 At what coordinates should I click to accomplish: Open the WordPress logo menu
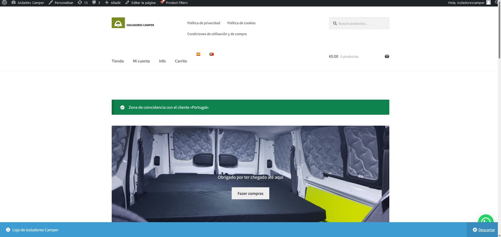coord(4,3)
